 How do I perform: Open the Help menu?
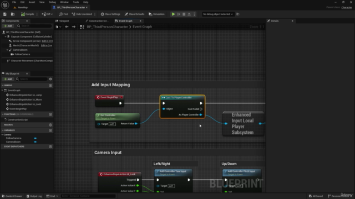click(x=85, y=2)
